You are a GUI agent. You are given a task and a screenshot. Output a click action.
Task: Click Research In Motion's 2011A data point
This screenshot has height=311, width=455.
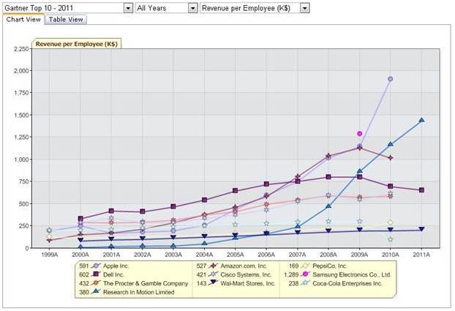tap(422, 121)
